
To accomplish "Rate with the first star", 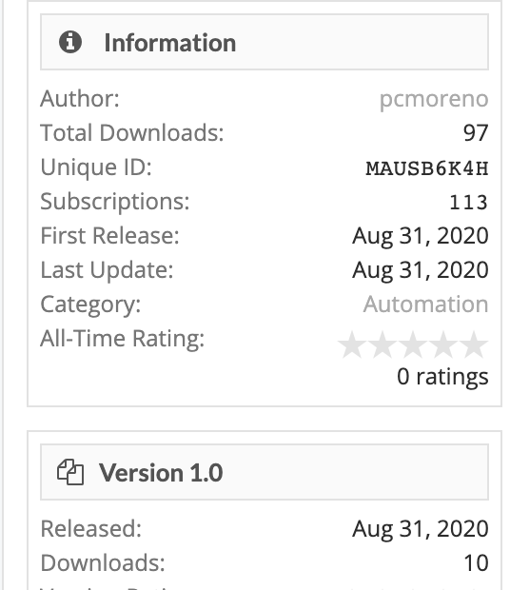I will [x=352, y=344].
